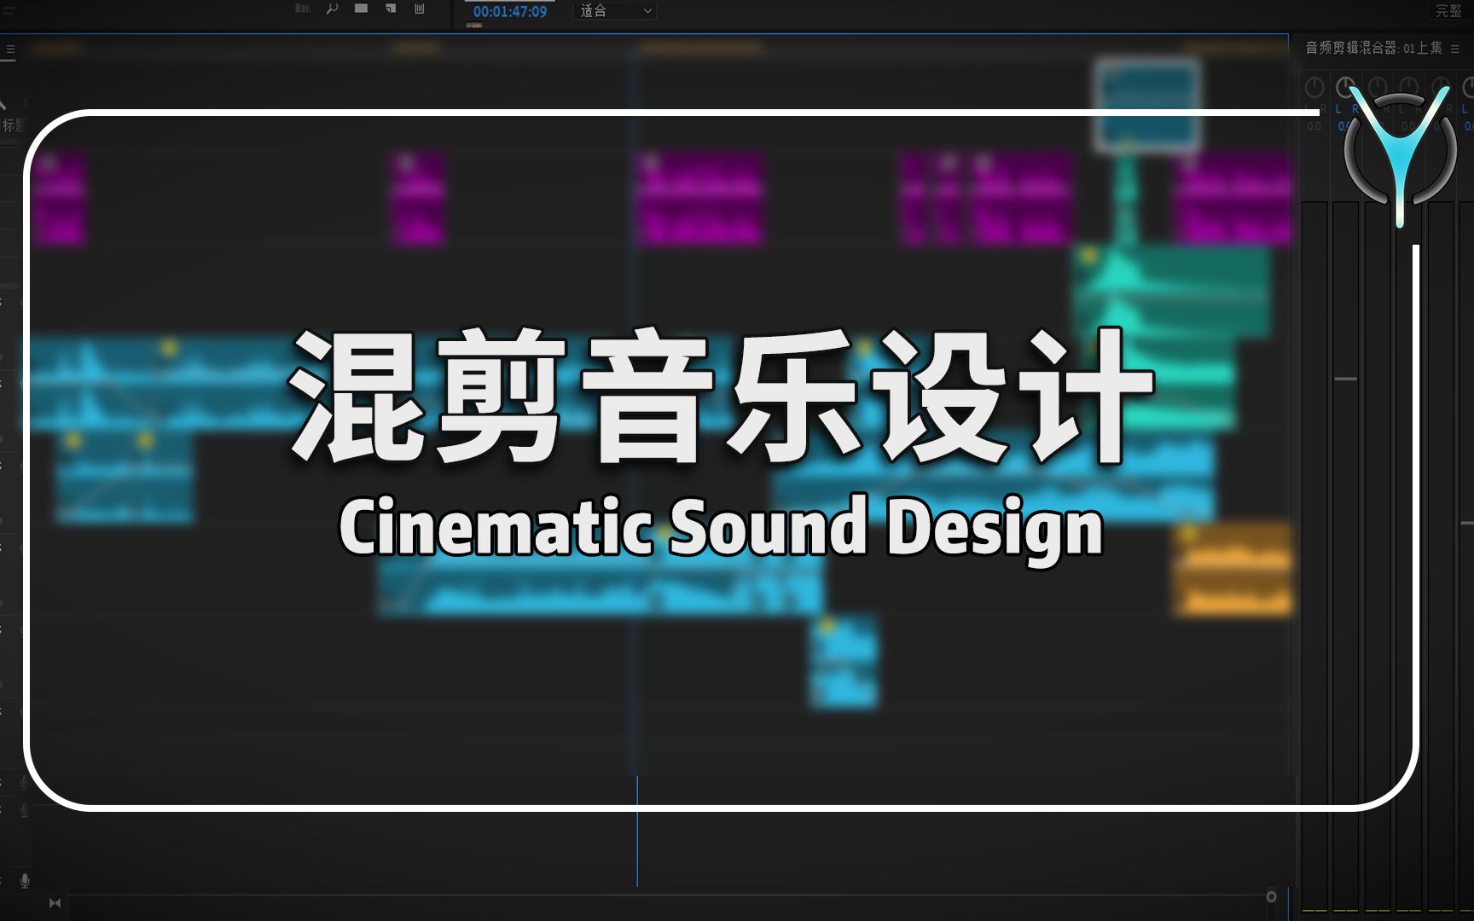The width and height of the screenshot is (1474, 921).
Task: Click the filled rectangle icon in top toolbar
Action: click(361, 9)
